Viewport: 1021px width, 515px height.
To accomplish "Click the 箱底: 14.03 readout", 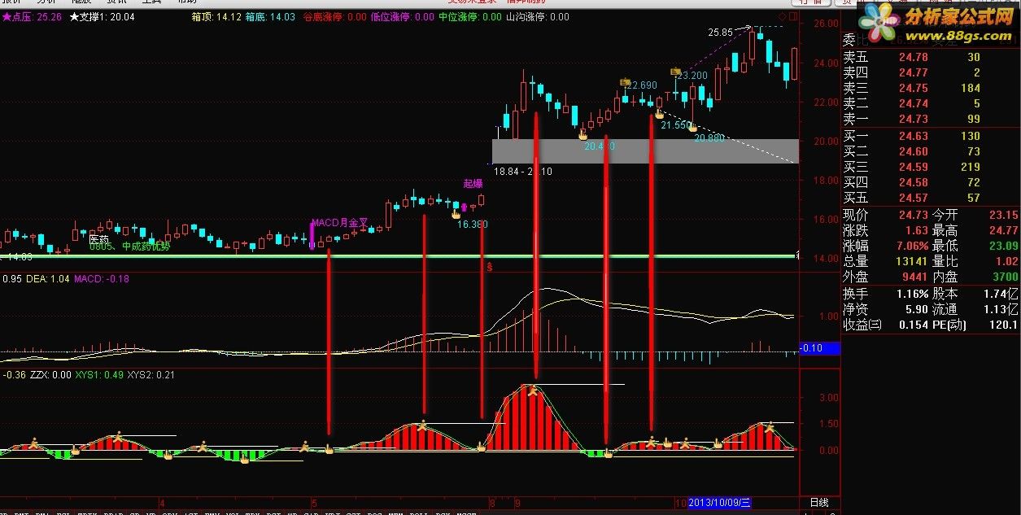I will [x=271, y=16].
